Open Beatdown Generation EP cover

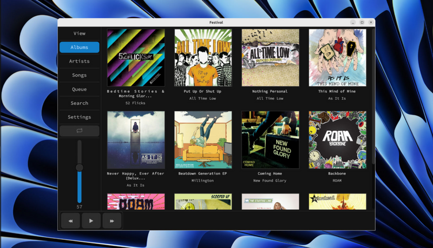pos(203,140)
